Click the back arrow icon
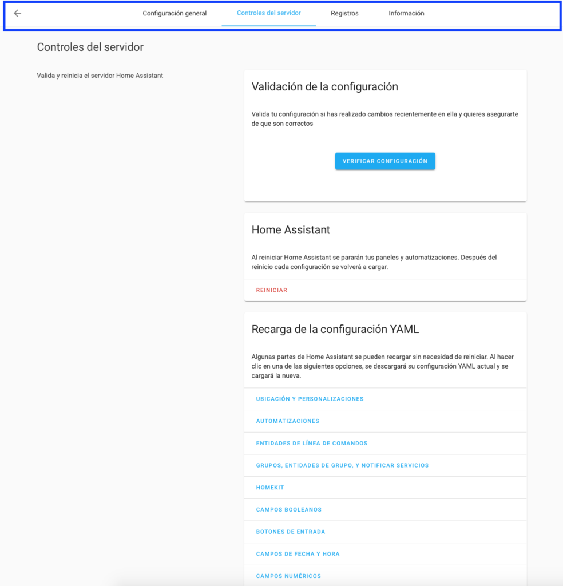This screenshot has height=586, width=563. pos(18,13)
